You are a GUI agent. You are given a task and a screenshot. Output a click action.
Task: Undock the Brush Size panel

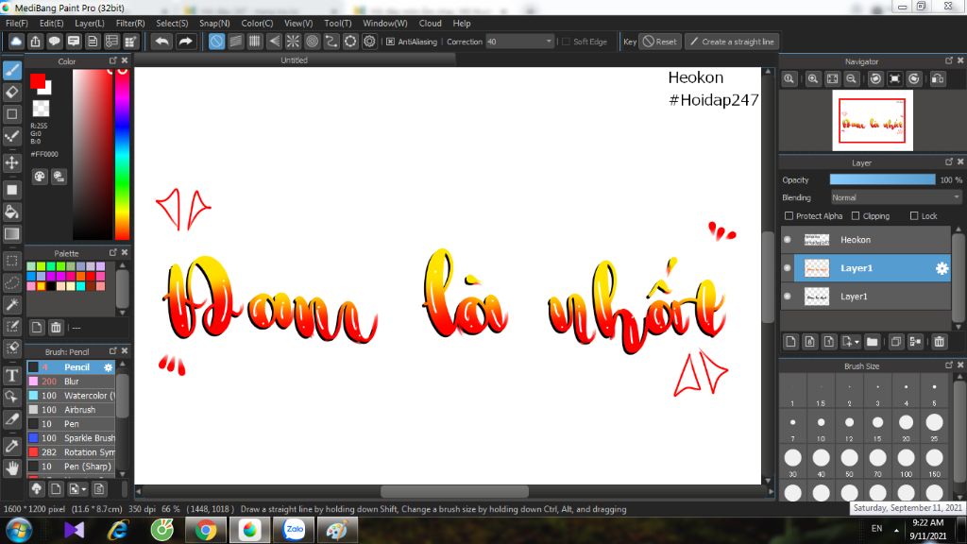[x=948, y=365]
